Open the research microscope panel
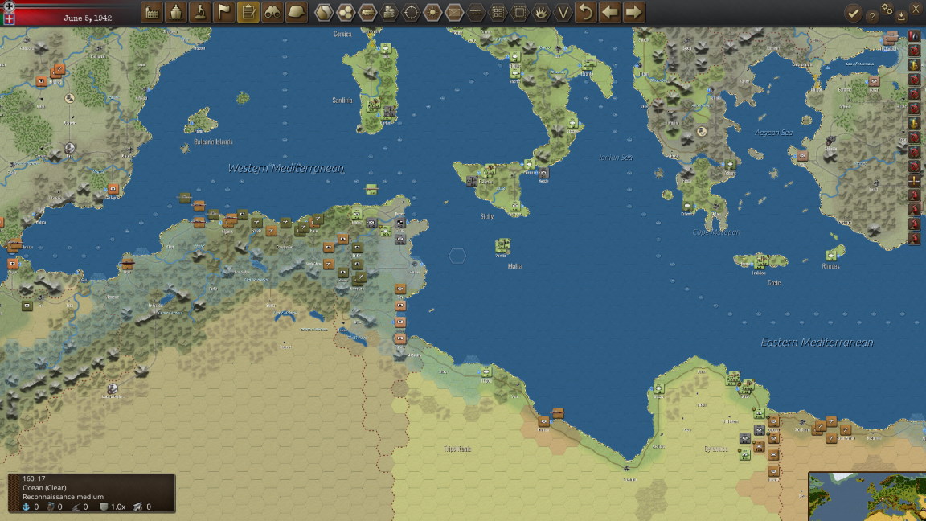The image size is (926, 521). [200, 12]
